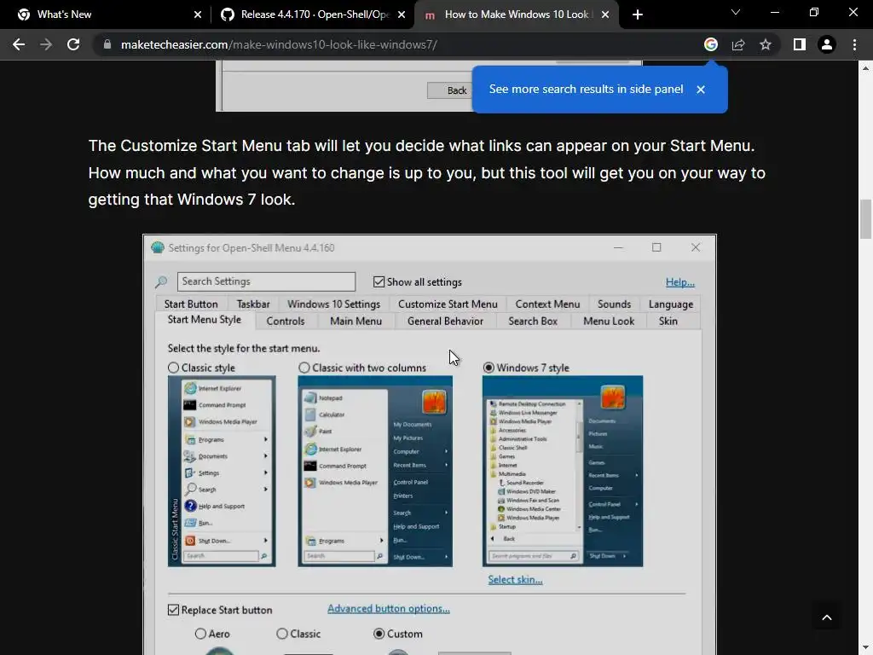Open the Menu Look tab

(609, 321)
